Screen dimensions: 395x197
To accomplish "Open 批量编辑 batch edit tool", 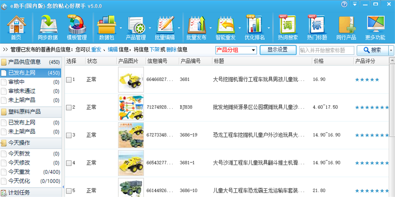I will coord(165,27).
